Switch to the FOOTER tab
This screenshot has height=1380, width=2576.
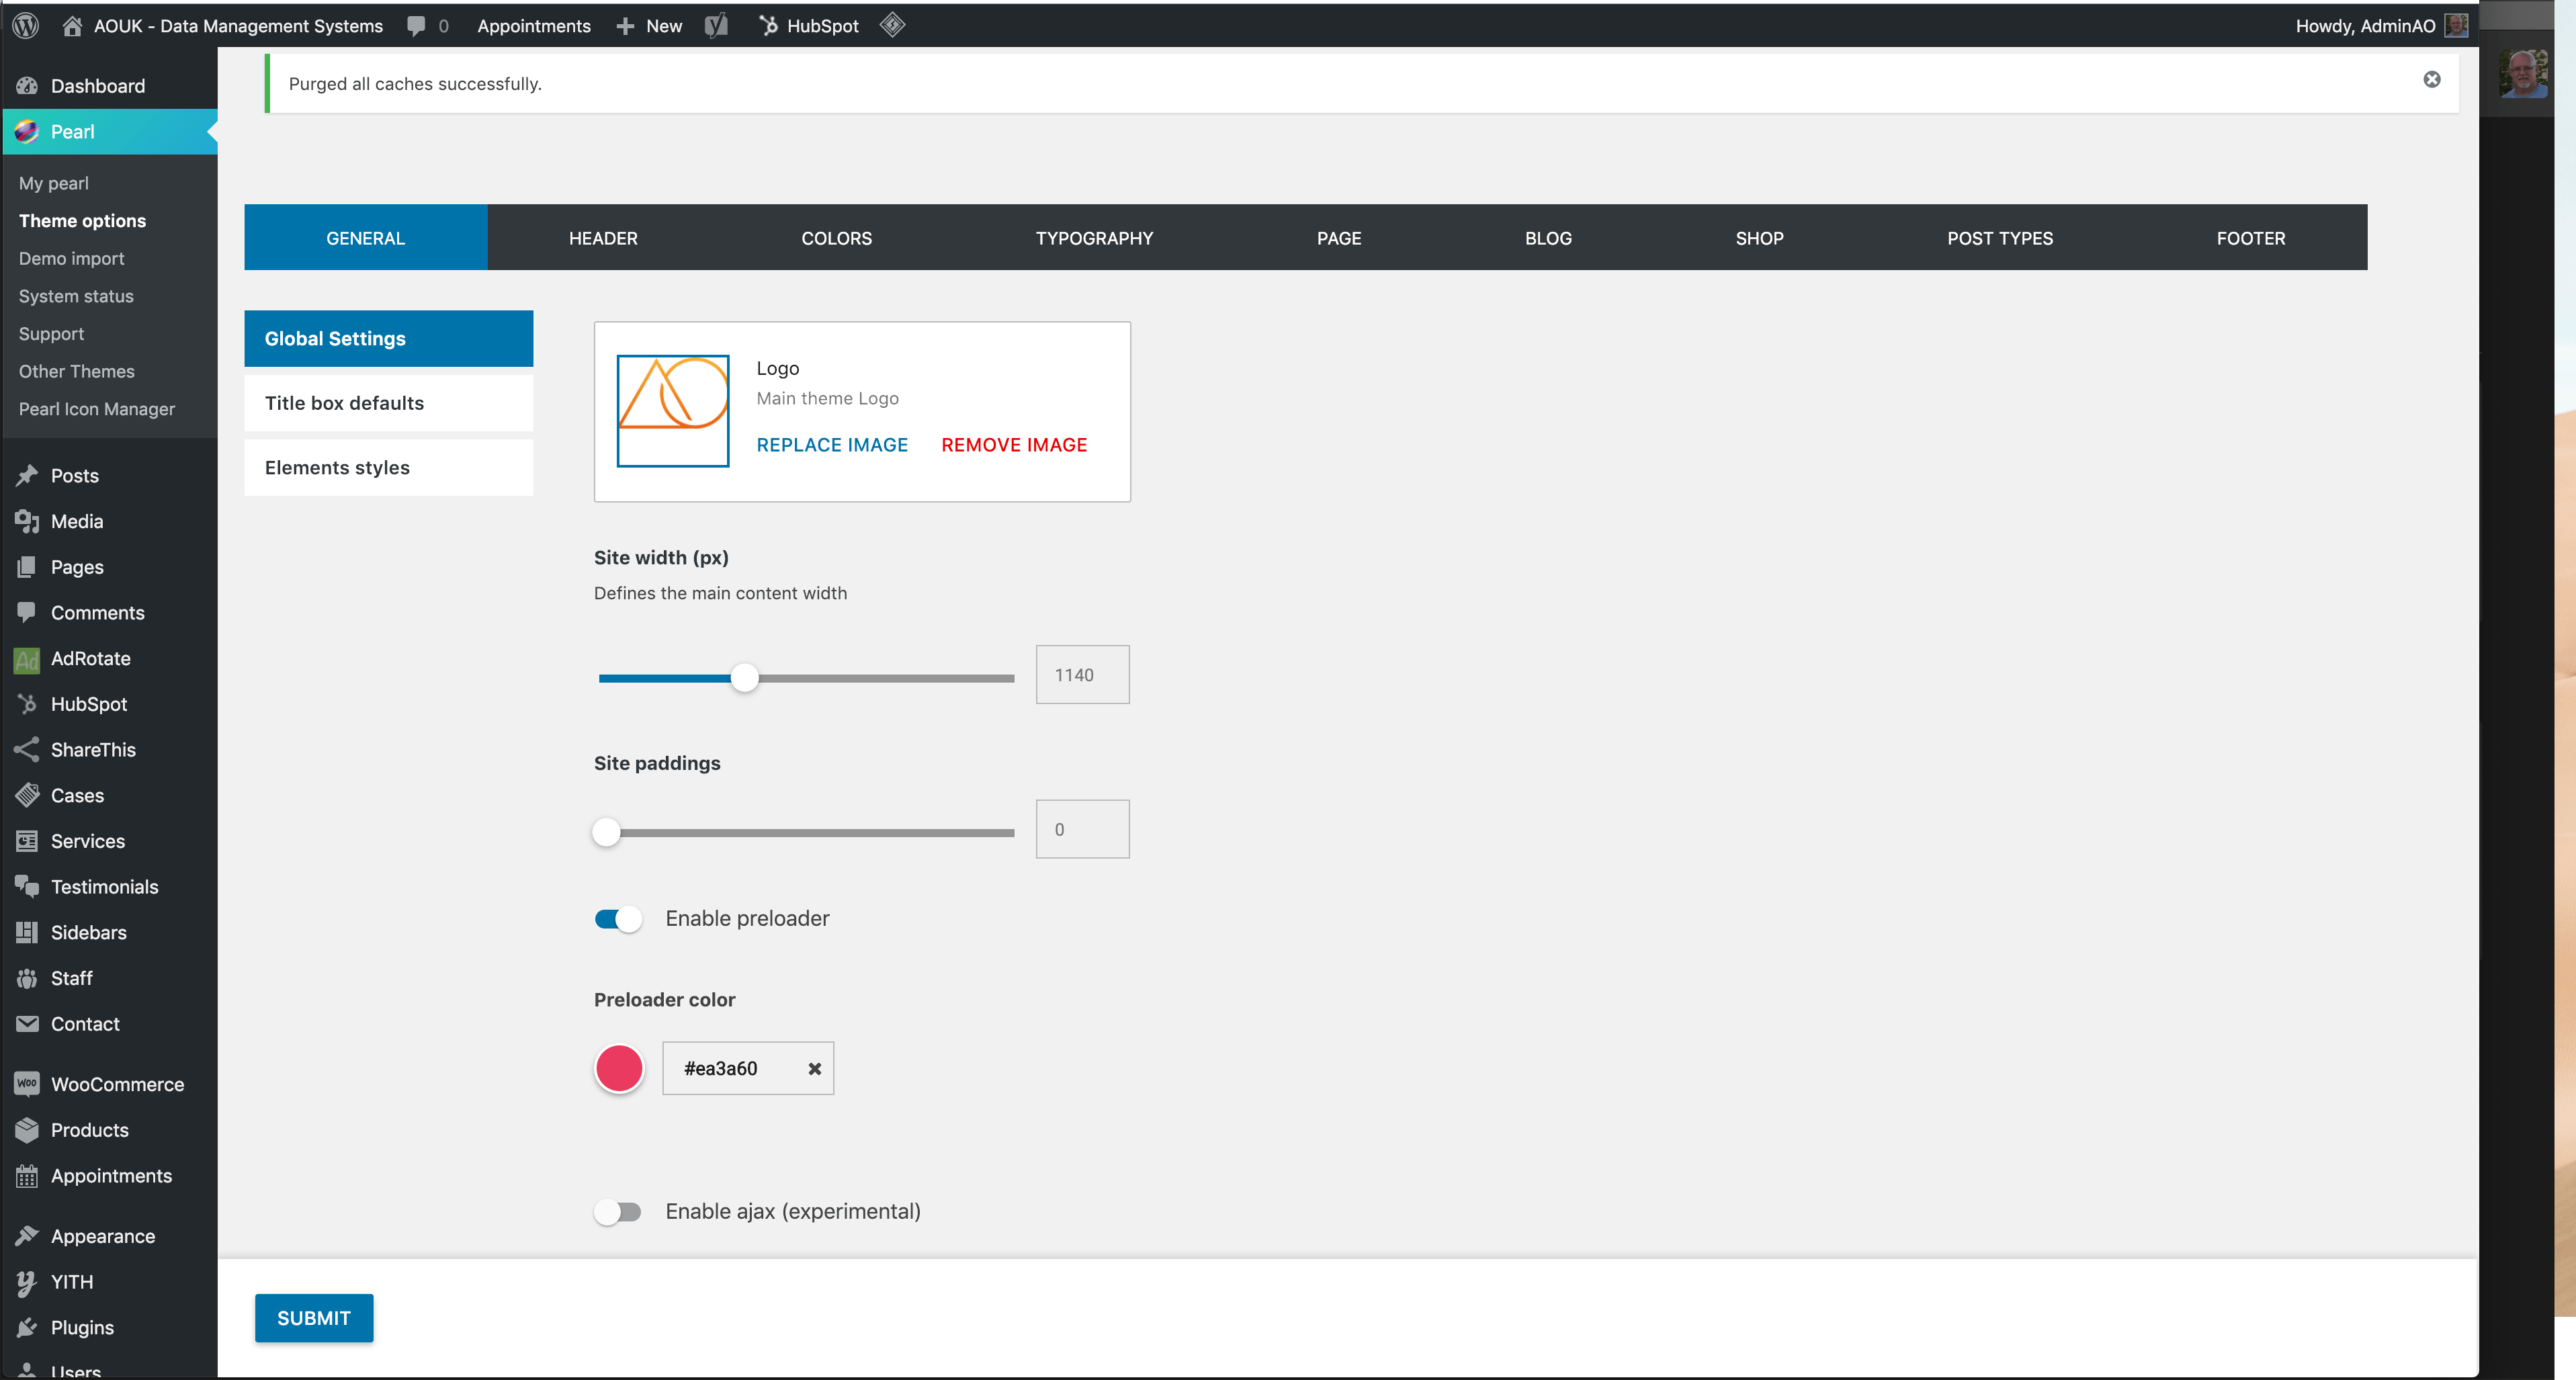coord(2250,238)
